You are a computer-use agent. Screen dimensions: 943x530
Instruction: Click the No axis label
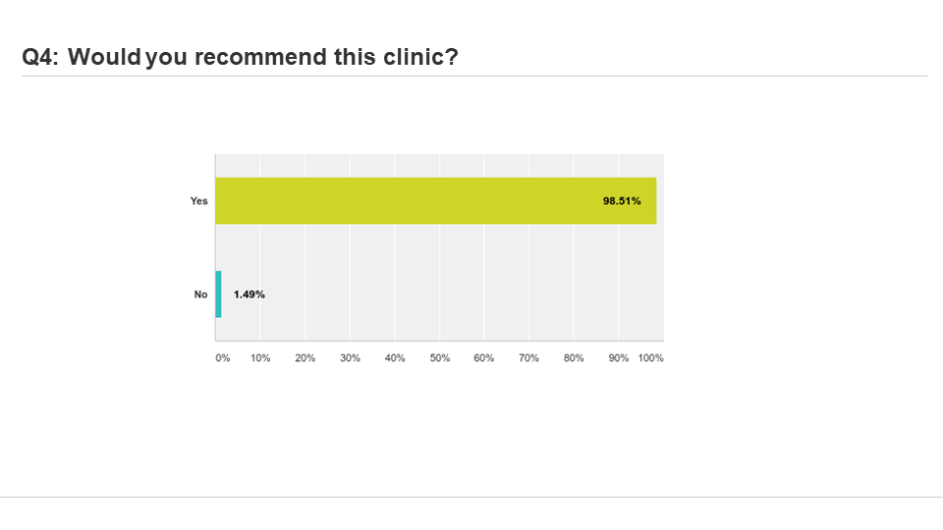200,294
